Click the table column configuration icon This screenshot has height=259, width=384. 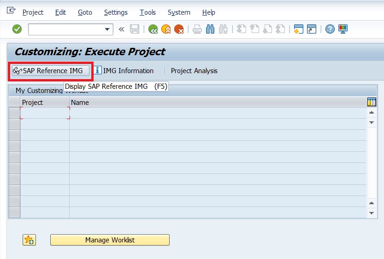(372, 102)
